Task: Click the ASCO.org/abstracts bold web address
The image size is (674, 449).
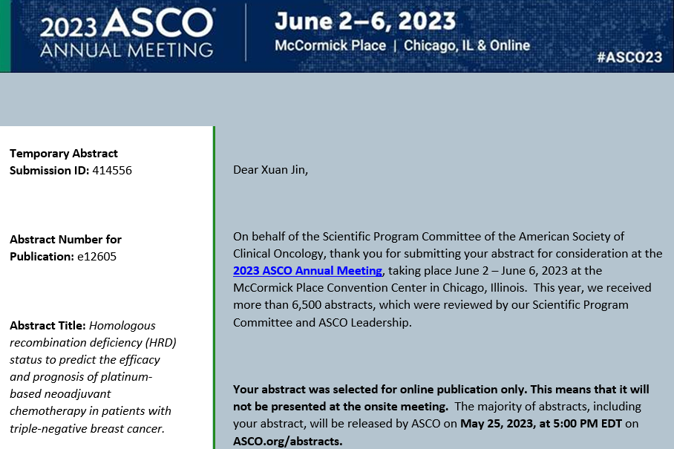Action: click(288, 441)
